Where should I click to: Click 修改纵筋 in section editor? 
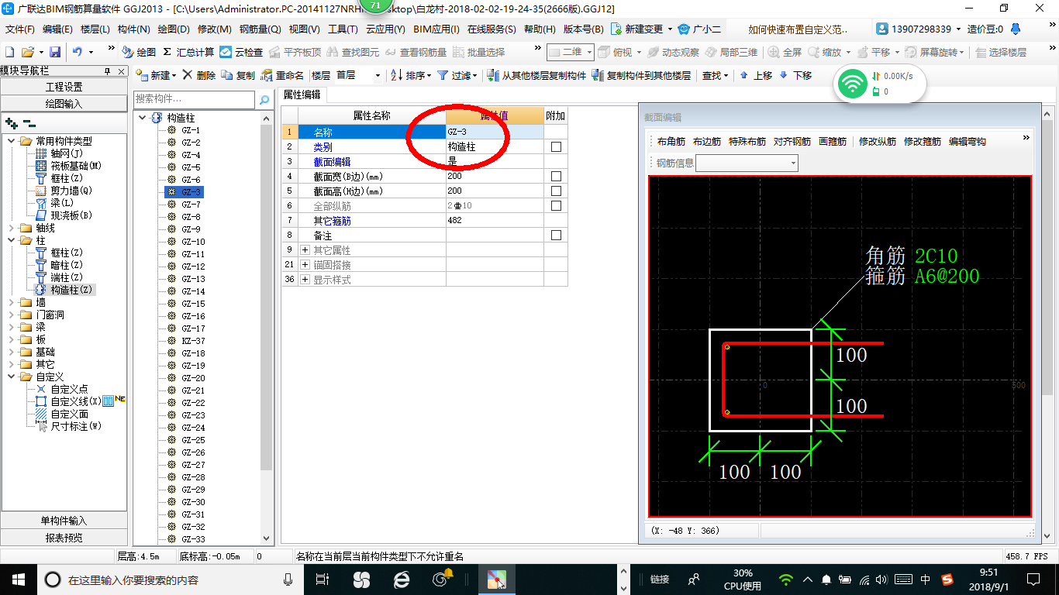pyautogui.click(x=877, y=142)
